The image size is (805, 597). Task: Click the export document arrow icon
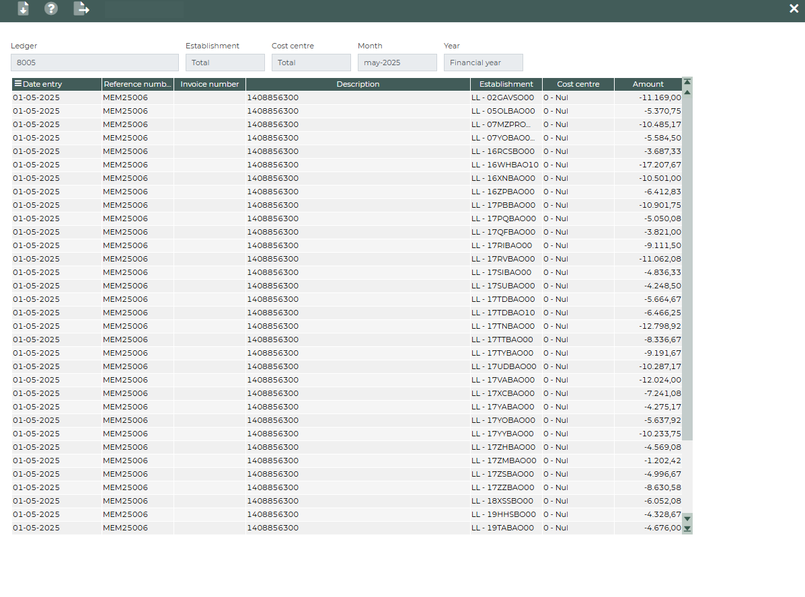pos(81,9)
